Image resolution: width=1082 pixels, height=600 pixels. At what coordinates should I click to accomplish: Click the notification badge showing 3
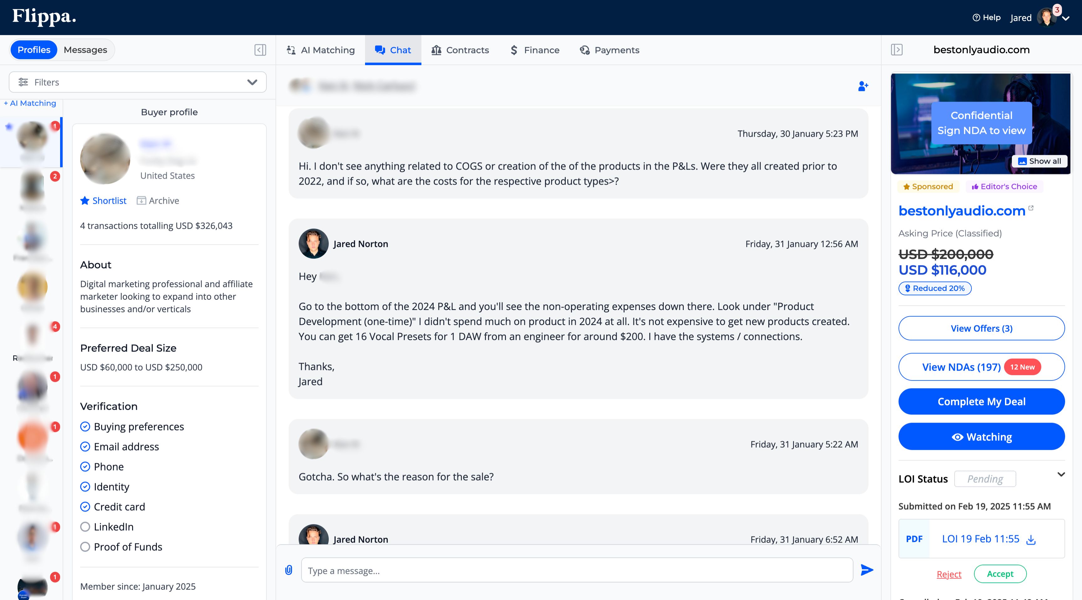[1057, 10]
